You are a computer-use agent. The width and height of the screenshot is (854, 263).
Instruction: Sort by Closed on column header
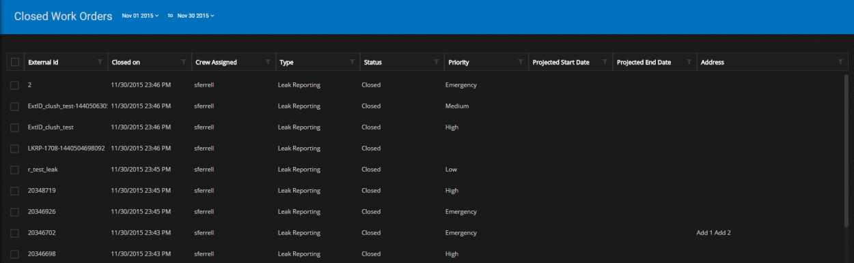(x=126, y=62)
